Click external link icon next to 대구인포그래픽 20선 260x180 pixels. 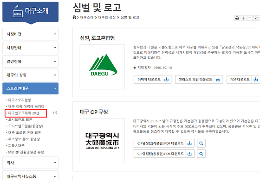coord(55,113)
